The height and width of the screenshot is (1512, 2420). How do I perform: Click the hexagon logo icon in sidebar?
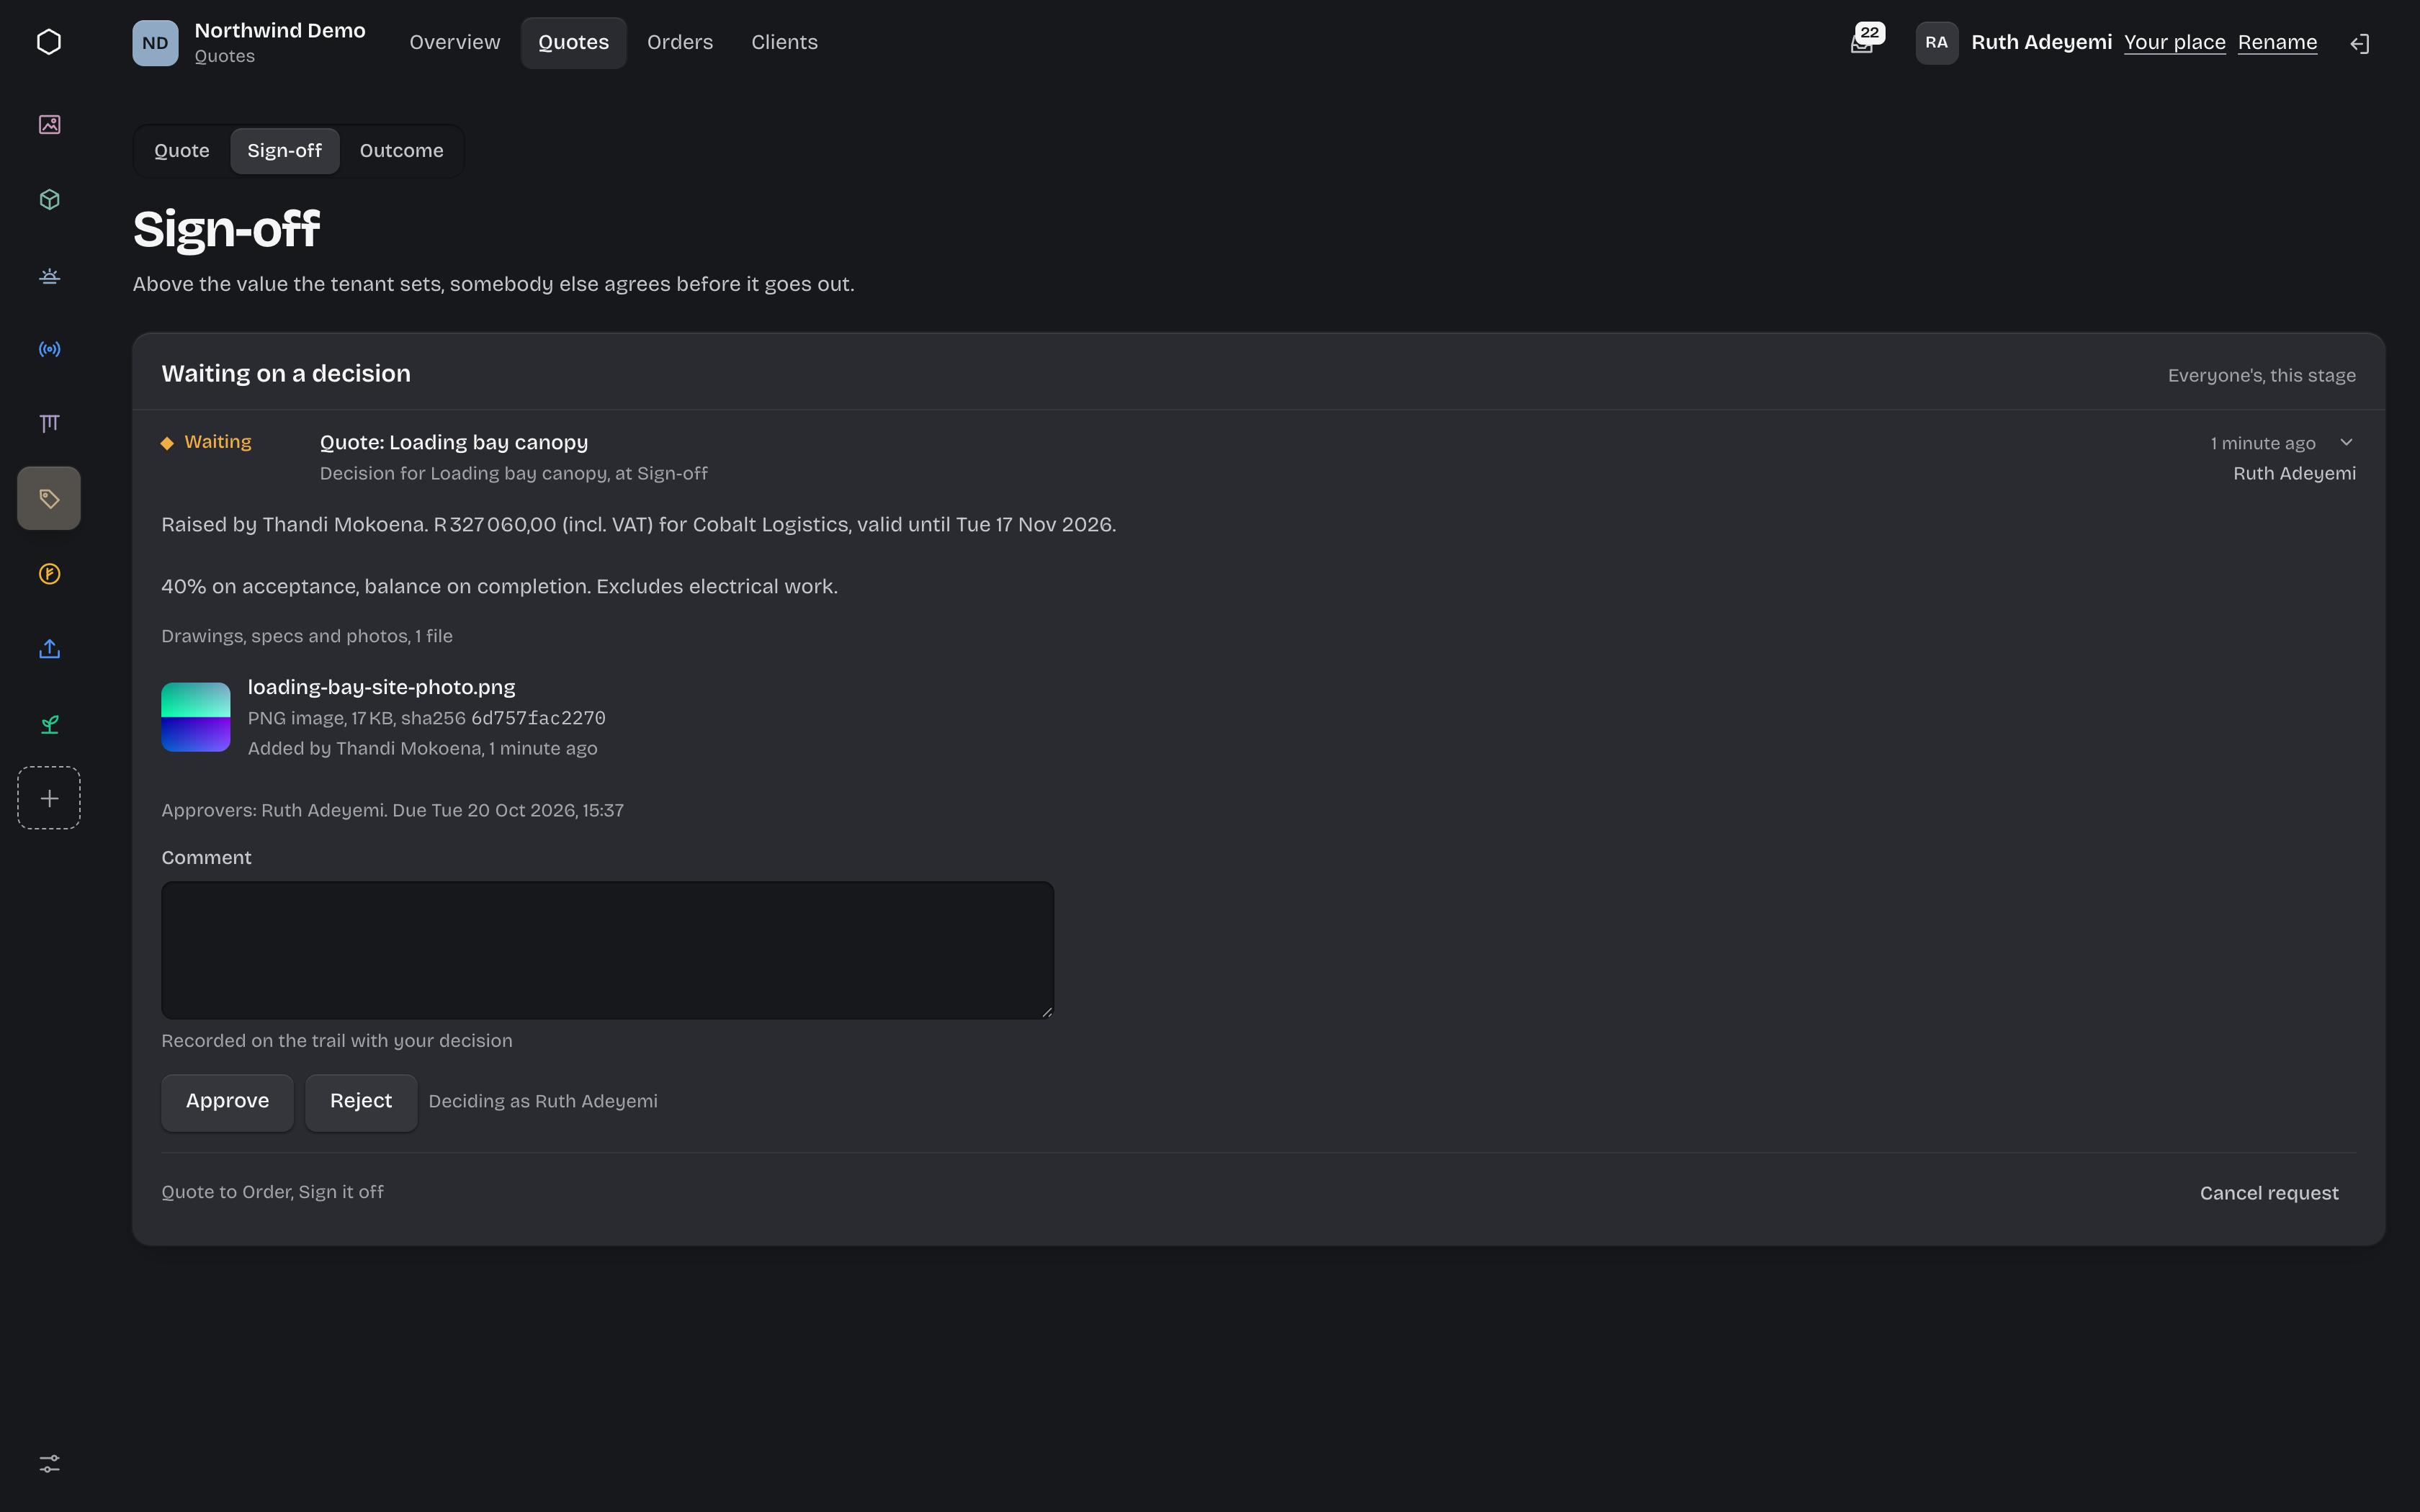(x=49, y=42)
